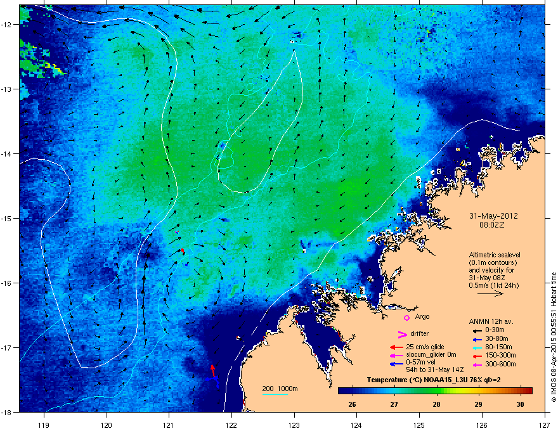Click the 'Argo' legend label

click(x=422, y=317)
